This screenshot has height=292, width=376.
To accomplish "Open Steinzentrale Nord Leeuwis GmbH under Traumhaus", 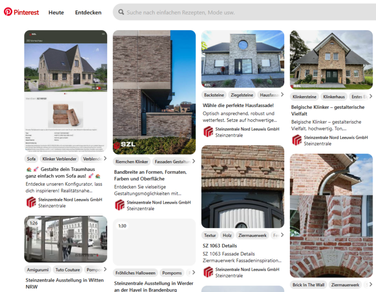I will coord(70,200).
